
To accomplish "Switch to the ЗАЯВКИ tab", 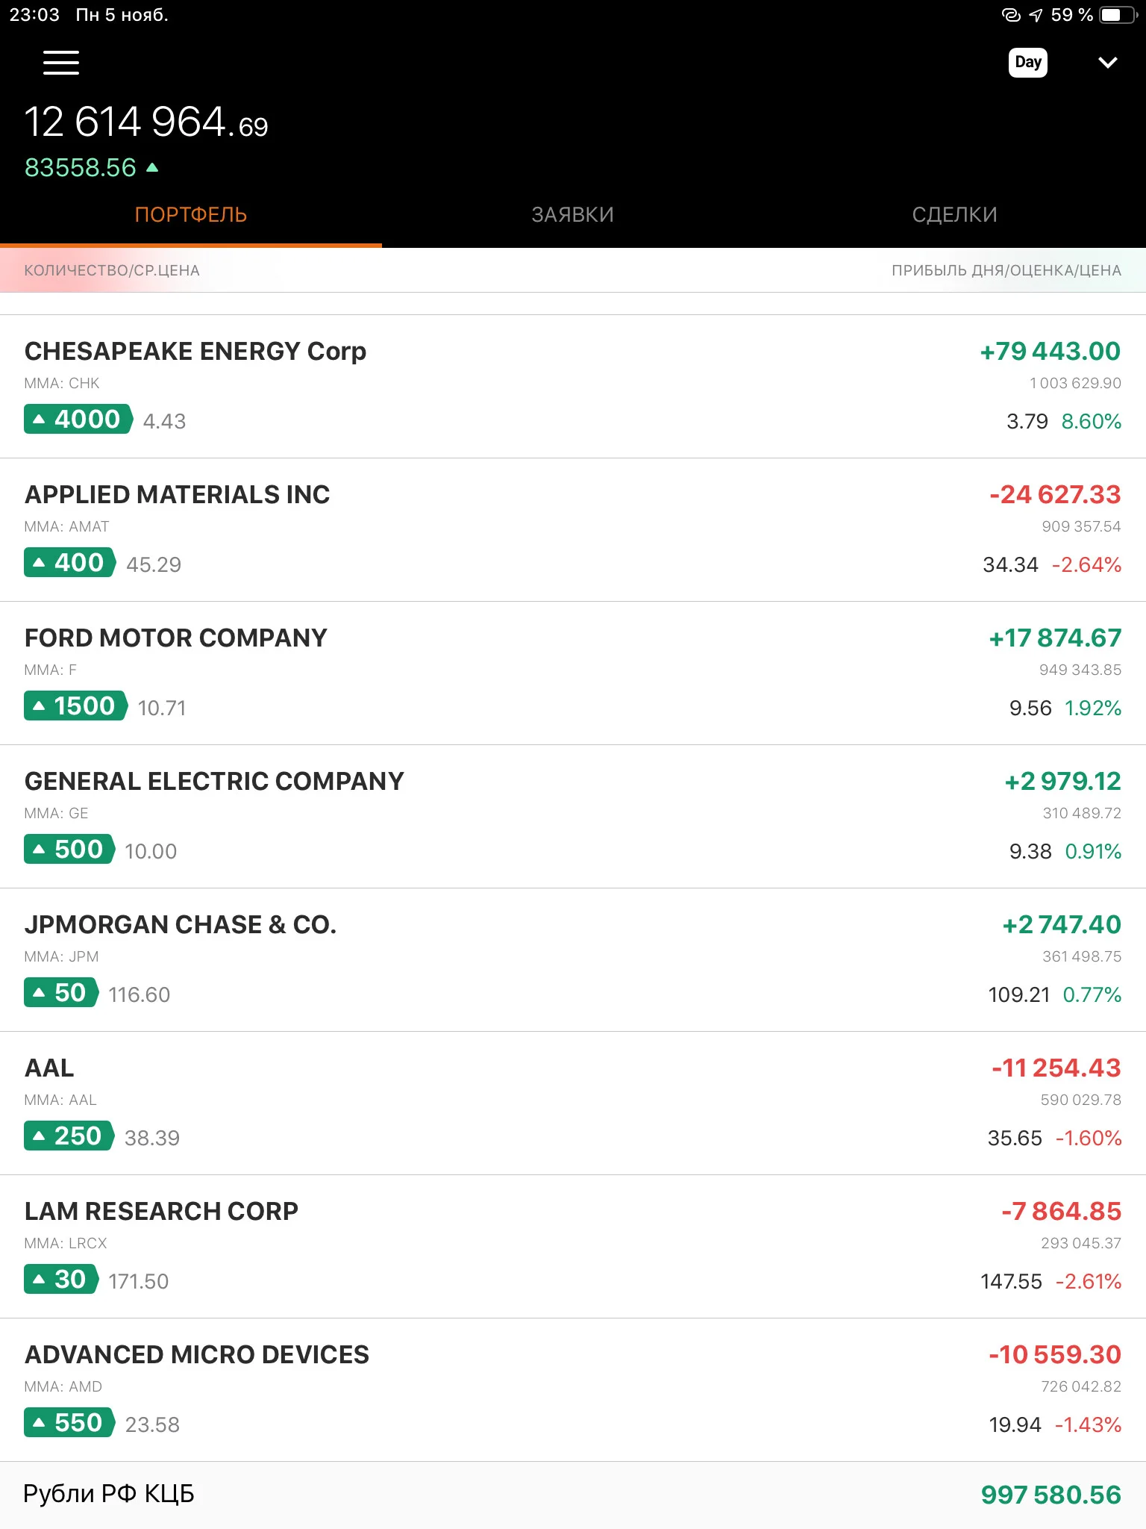I will (573, 215).
